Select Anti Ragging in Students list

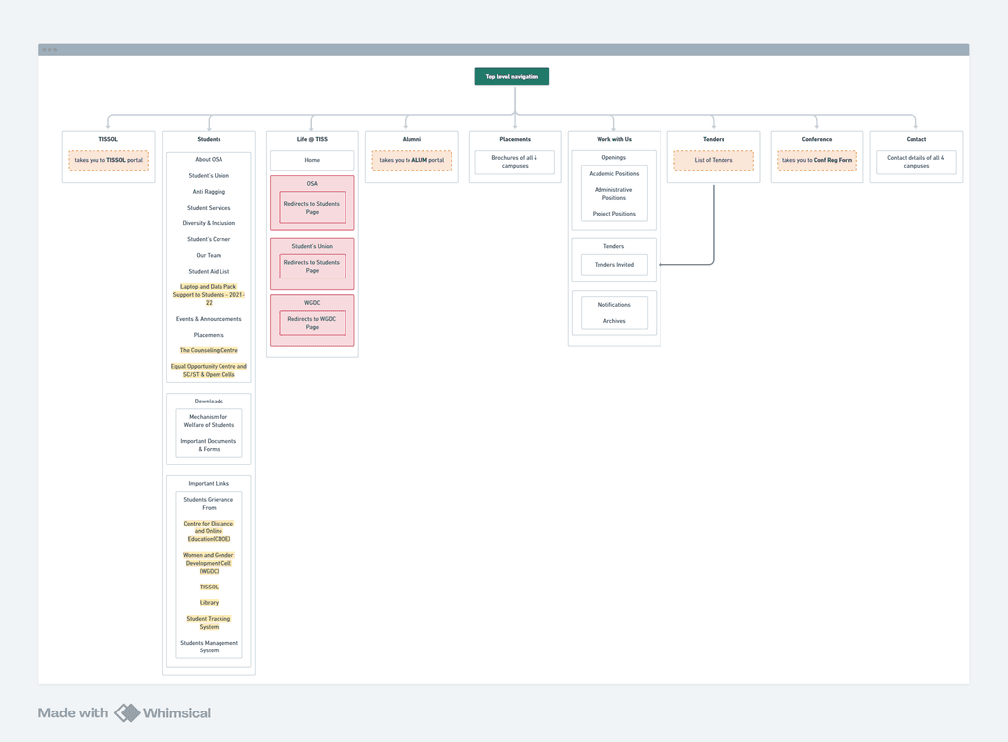[x=209, y=192]
